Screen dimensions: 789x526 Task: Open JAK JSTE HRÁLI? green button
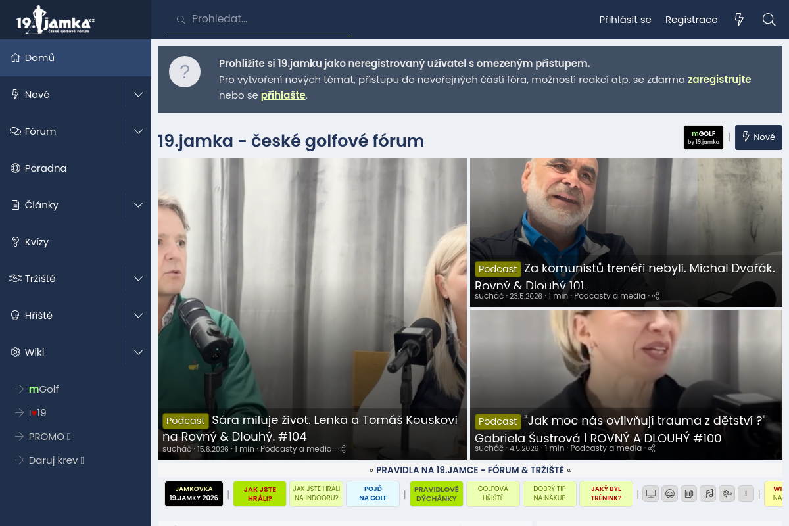260,494
